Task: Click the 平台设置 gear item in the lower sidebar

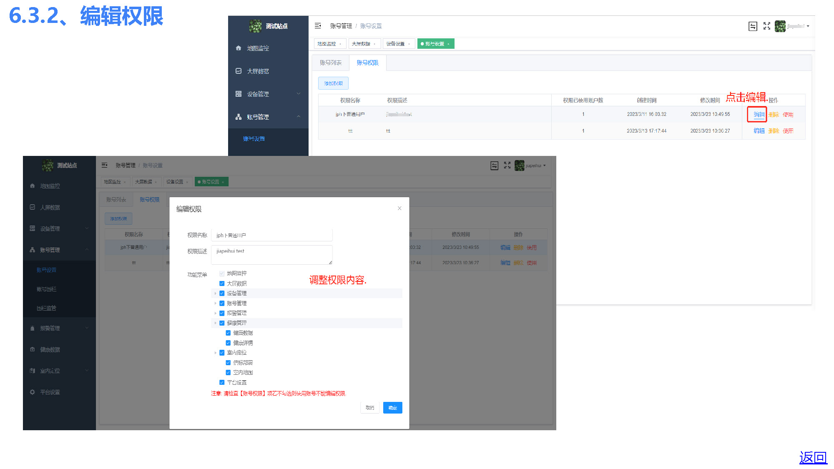Action: coord(50,392)
